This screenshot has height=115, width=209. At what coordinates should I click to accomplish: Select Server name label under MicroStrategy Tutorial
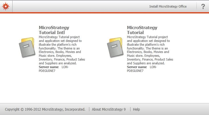click(x=137, y=67)
